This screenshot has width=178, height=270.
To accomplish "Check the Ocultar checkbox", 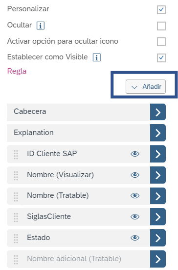I will coord(161,26).
